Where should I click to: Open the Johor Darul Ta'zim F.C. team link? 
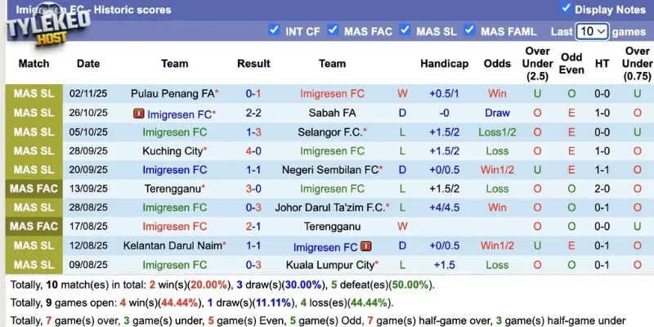[331, 208]
